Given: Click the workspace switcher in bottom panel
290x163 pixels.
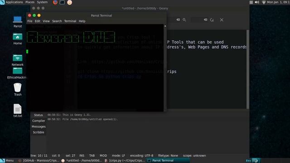Looking at the screenshot, I should point(253,161).
